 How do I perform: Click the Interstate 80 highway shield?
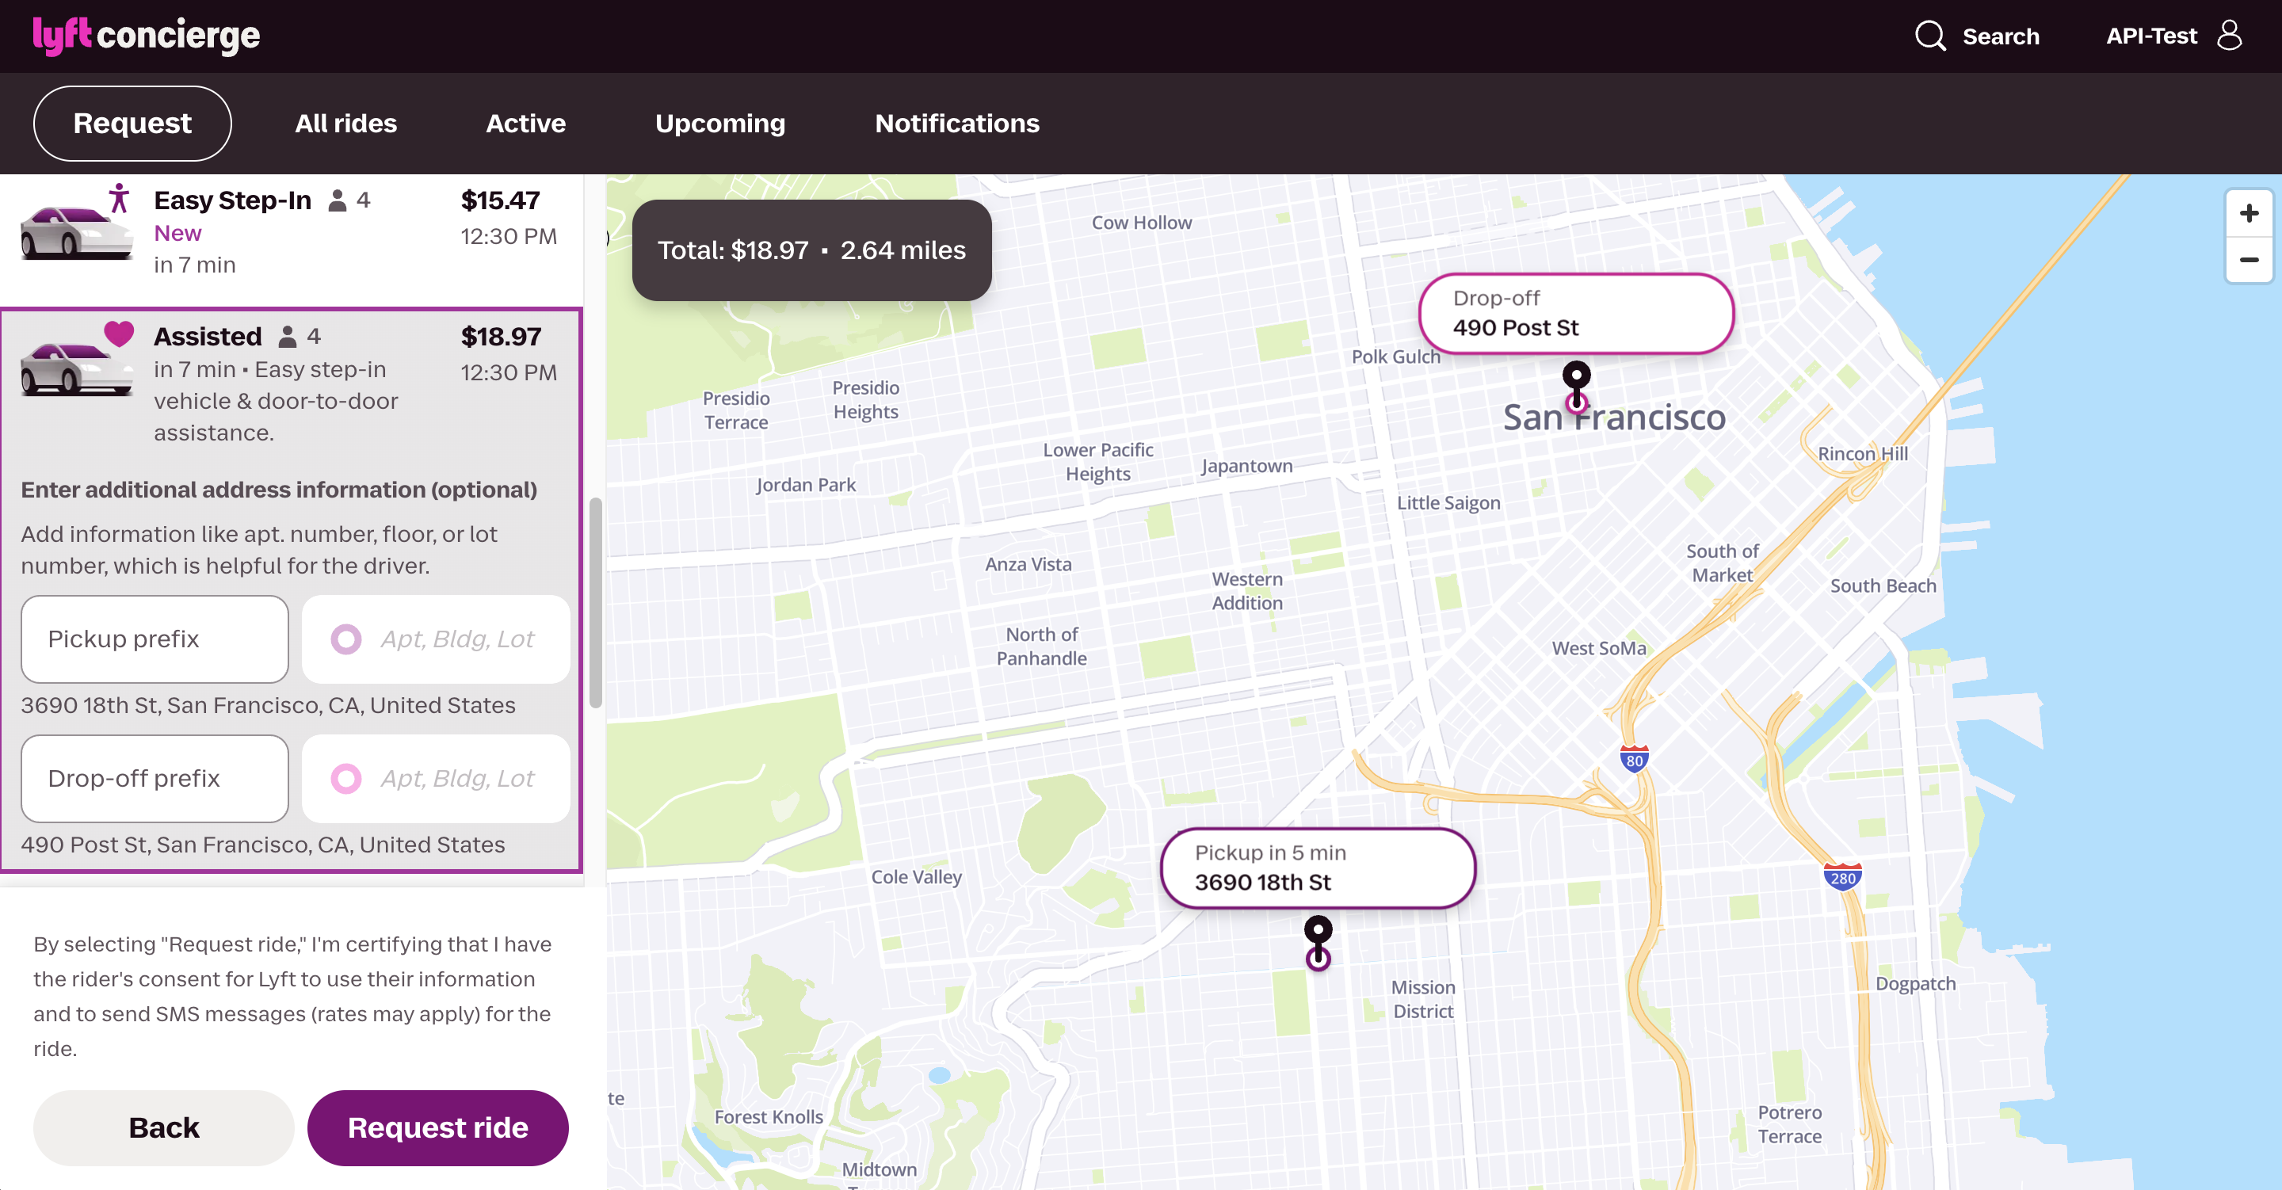(x=1635, y=761)
